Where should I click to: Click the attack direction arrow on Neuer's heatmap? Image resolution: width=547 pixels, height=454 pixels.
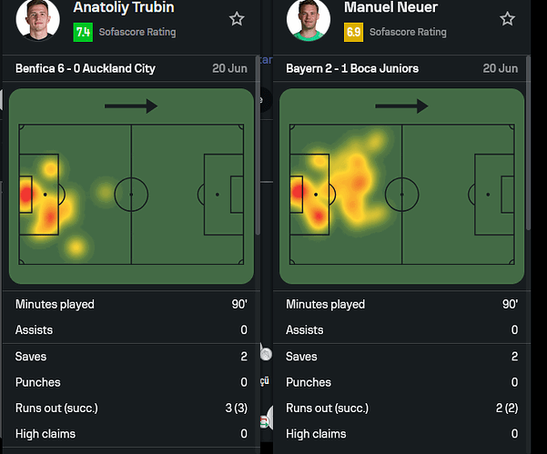[x=402, y=106]
